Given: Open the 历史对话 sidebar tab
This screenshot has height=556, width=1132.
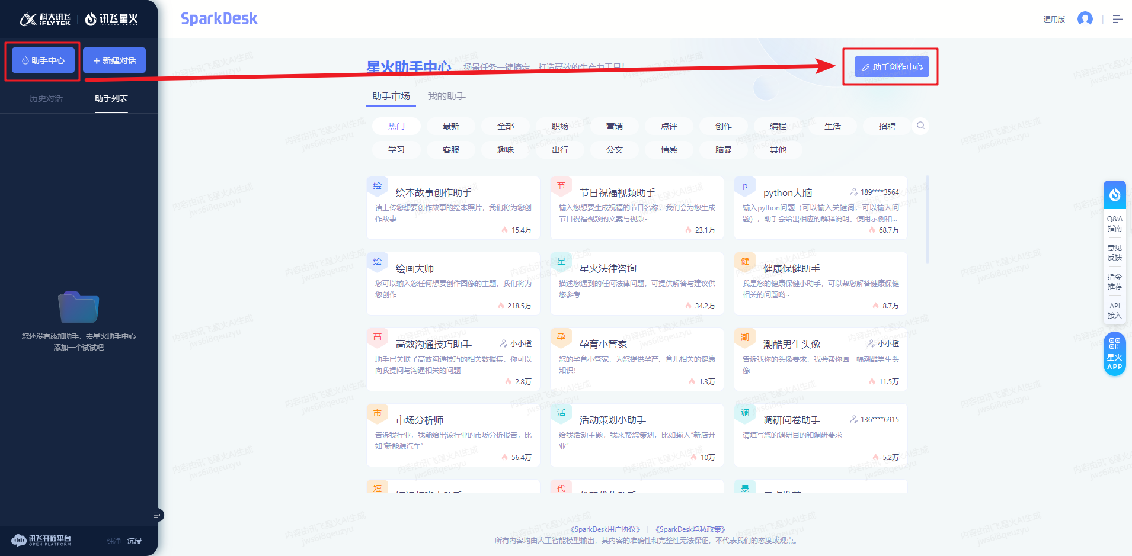Looking at the screenshot, I should (x=46, y=98).
